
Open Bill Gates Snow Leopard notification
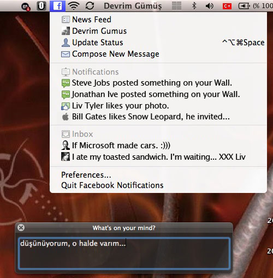[x=158, y=117]
